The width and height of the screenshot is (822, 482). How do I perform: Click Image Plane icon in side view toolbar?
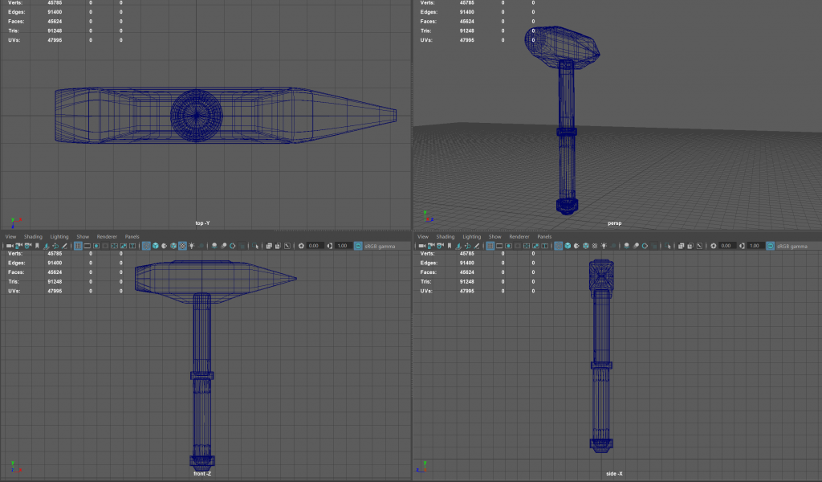[x=458, y=246]
